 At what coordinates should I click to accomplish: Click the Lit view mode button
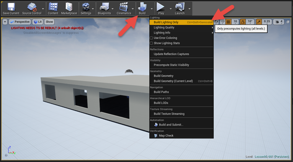(38, 22)
